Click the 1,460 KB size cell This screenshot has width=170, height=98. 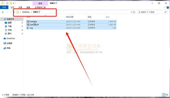(x=112, y=25)
